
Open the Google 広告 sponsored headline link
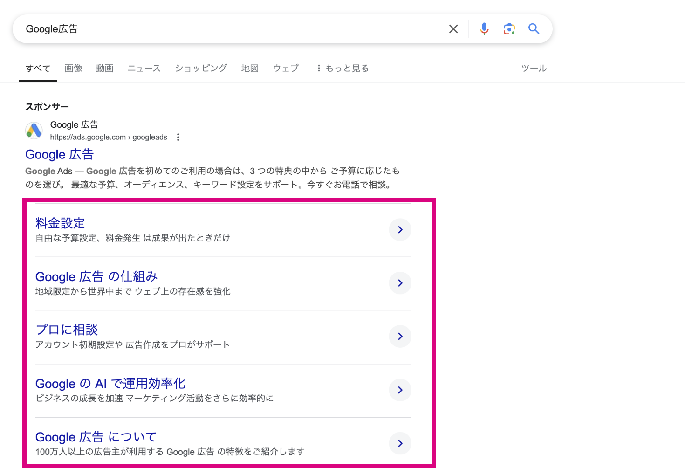[60, 154]
